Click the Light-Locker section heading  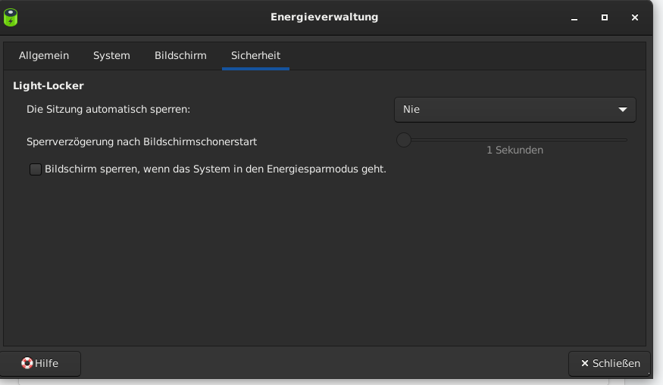click(48, 85)
